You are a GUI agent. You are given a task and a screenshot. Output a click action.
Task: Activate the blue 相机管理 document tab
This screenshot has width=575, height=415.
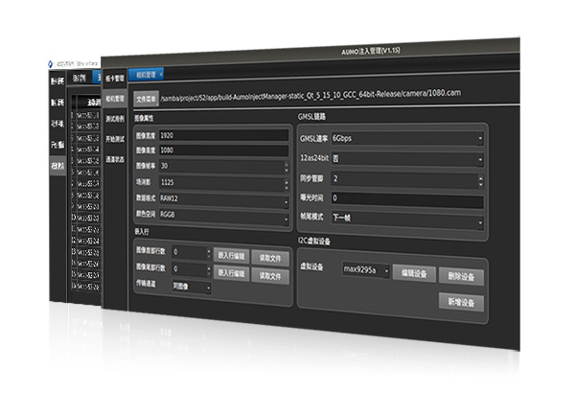(146, 75)
